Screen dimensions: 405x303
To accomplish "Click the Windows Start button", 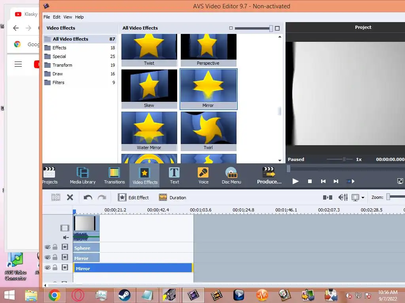I will [9, 295].
